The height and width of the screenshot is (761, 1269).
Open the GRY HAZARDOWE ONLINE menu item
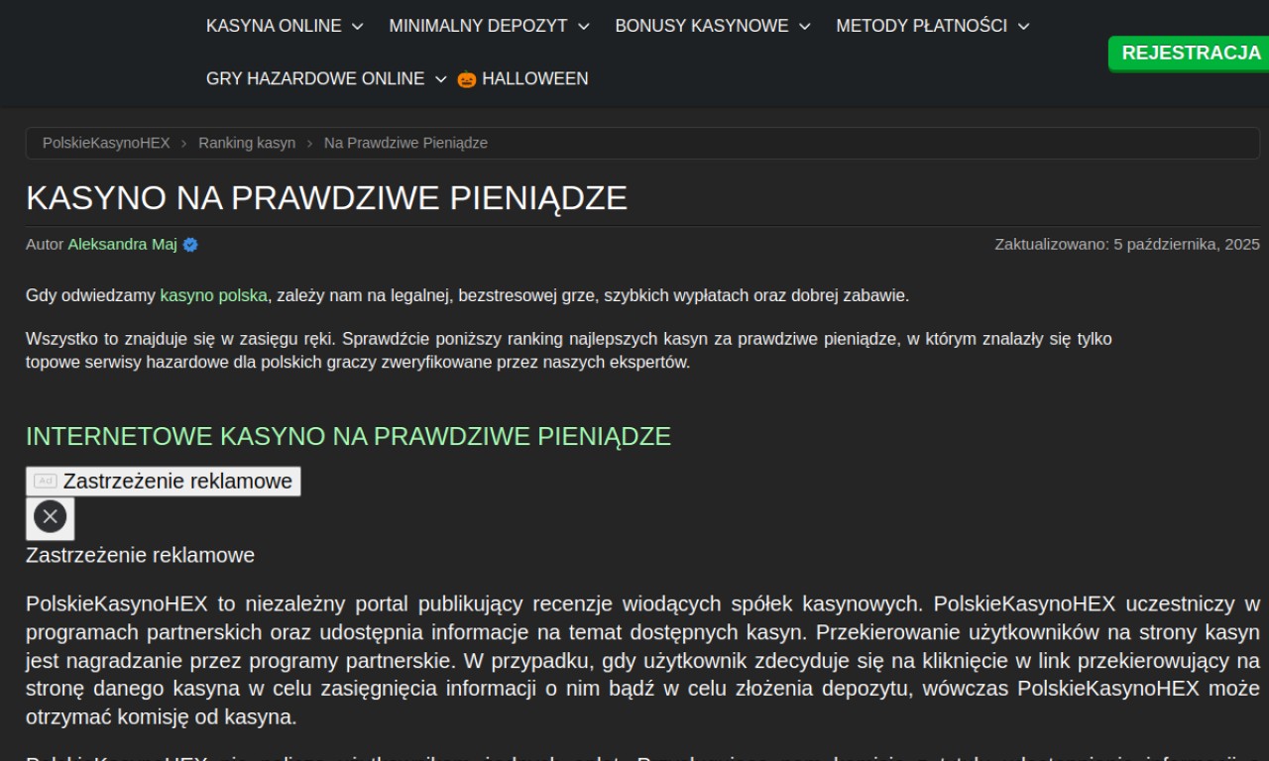tap(315, 79)
